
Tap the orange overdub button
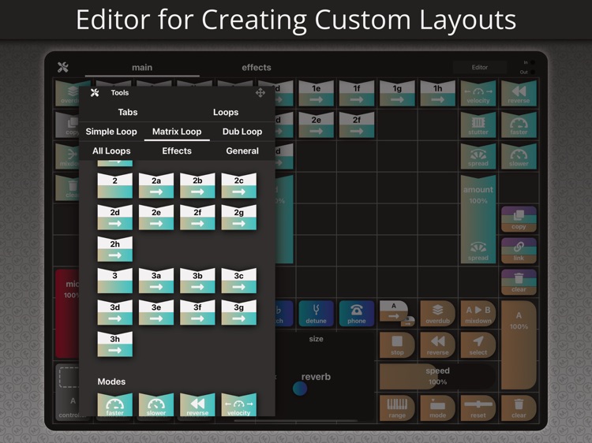coord(437,313)
